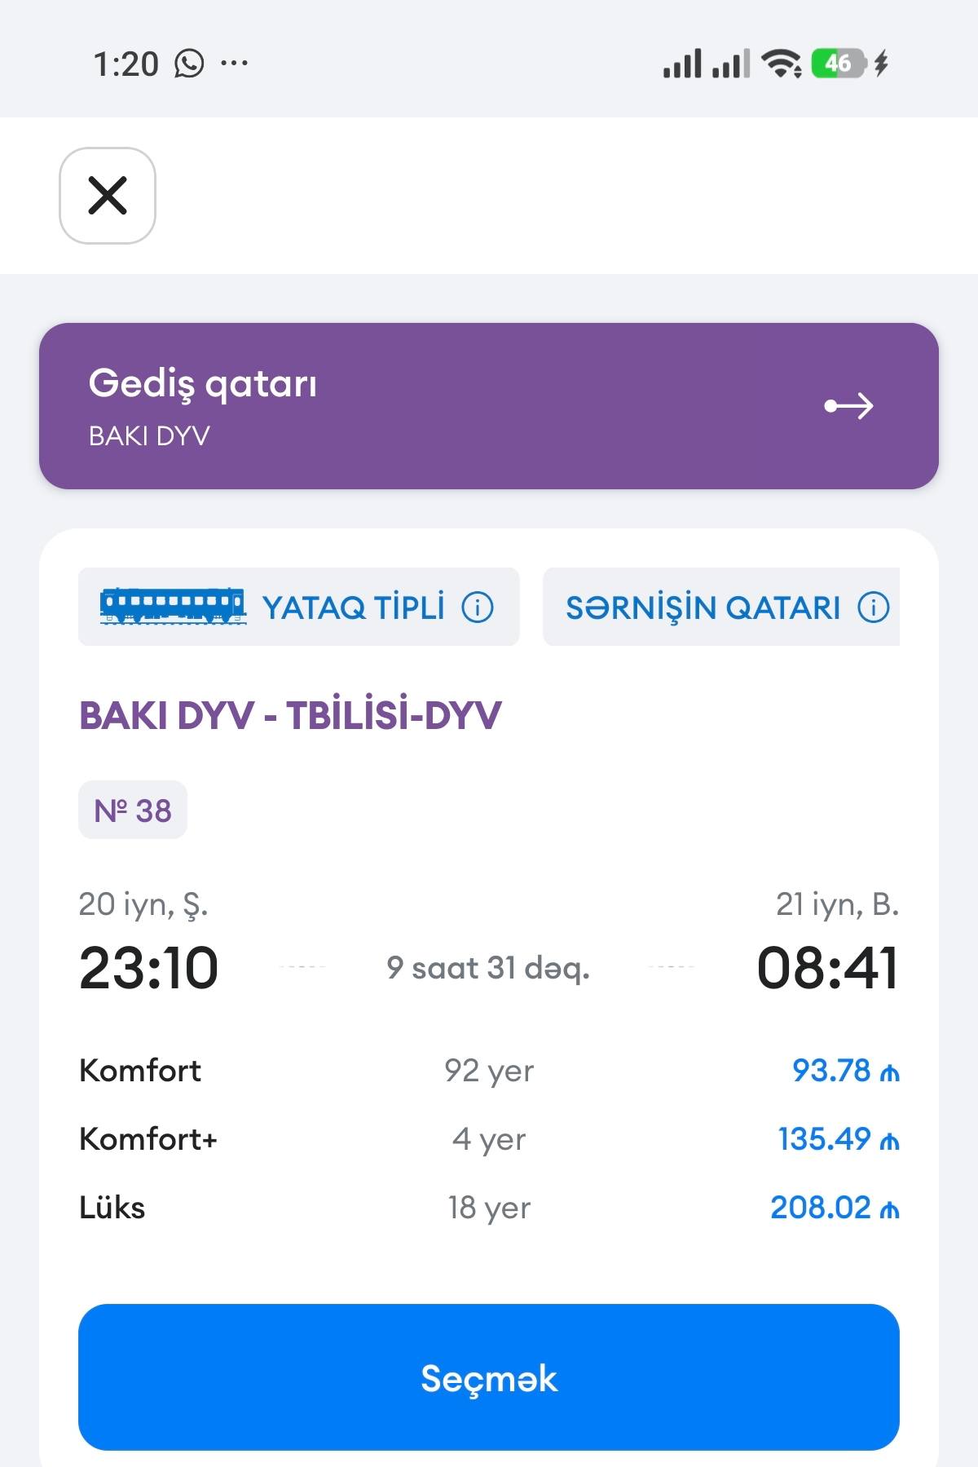
Task: Open the Gediş qatarı BAKI DYV banner
Action: 489,406
